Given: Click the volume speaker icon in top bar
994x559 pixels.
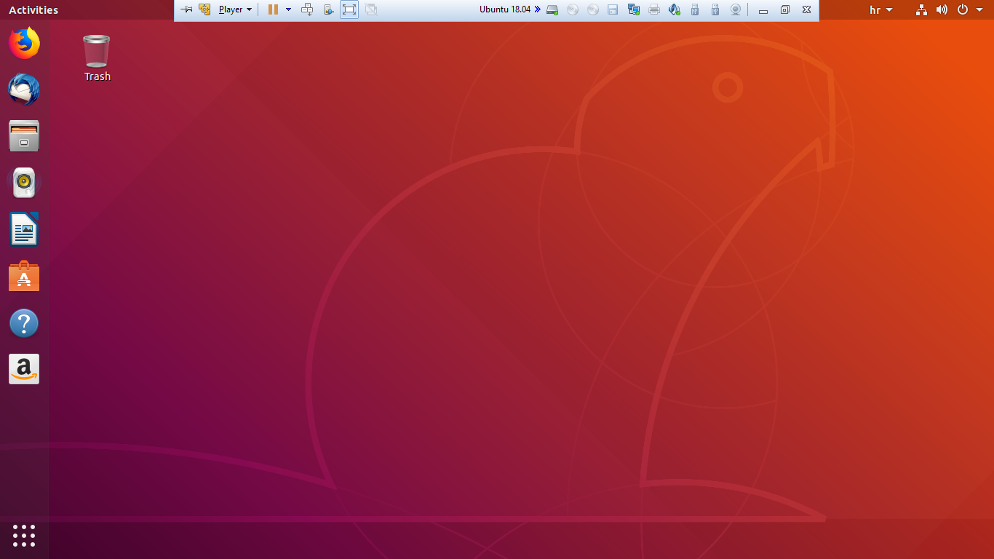Looking at the screenshot, I should pyautogui.click(x=942, y=10).
